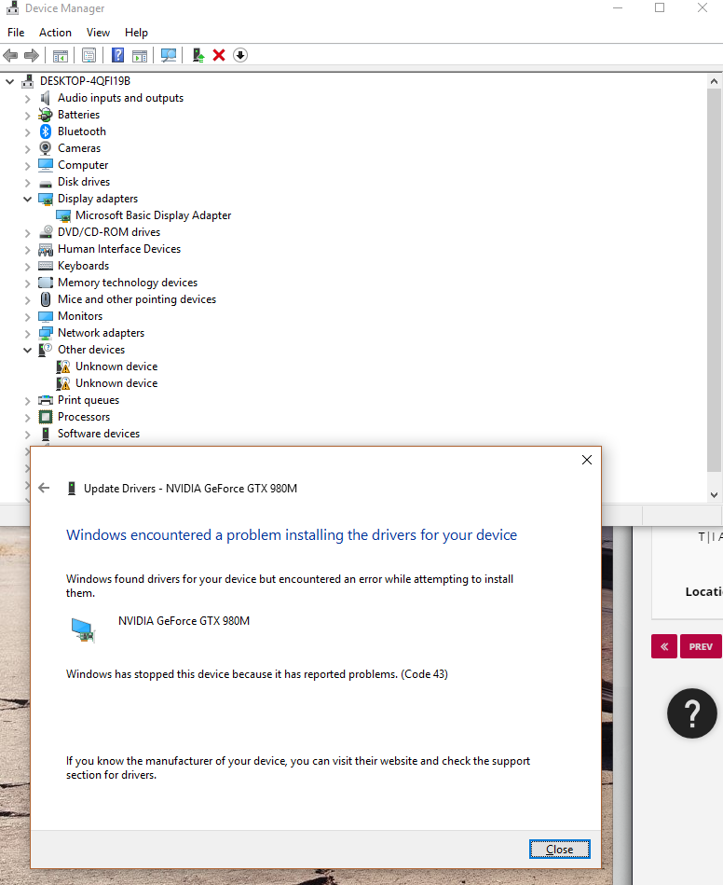
Task: Open the File menu
Action: click(16, 33)
